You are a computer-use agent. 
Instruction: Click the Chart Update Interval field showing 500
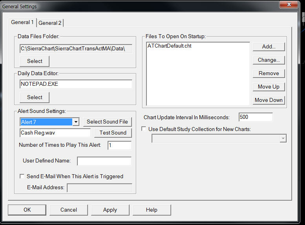click(256, 117)
